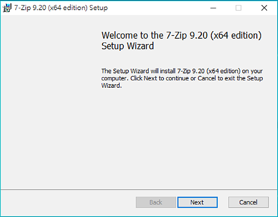Click the "Setup Wizard" second heading line
The width and height of the screenshot is (278, 217).
click(x=127, y=46)
